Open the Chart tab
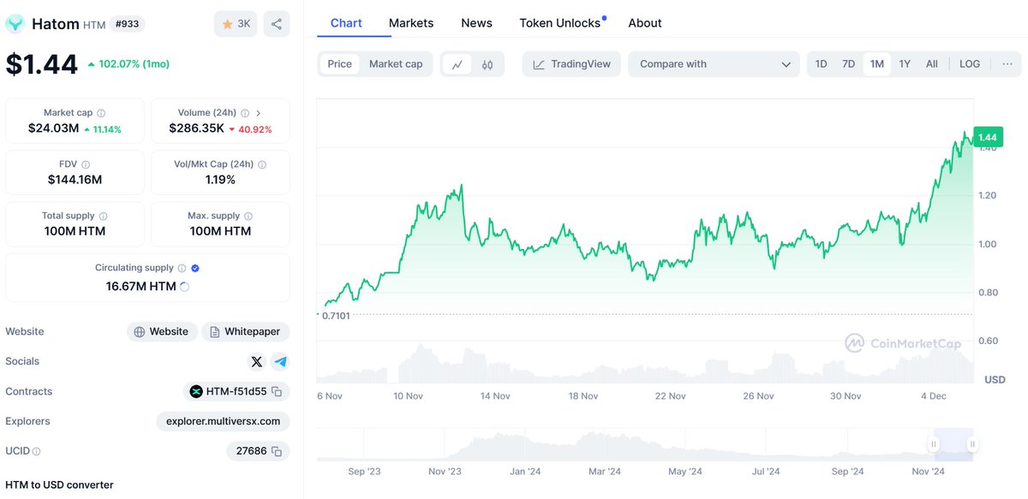1028x499 pixels. pyautogui.click(x=346, y=23)
